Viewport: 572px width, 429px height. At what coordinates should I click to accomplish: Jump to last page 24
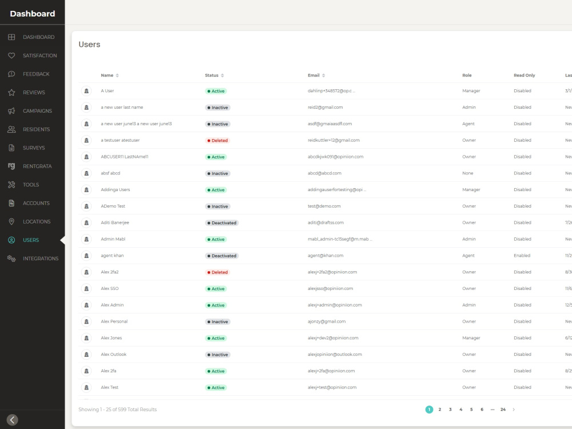pyautogui.click(x=503, y=410)
